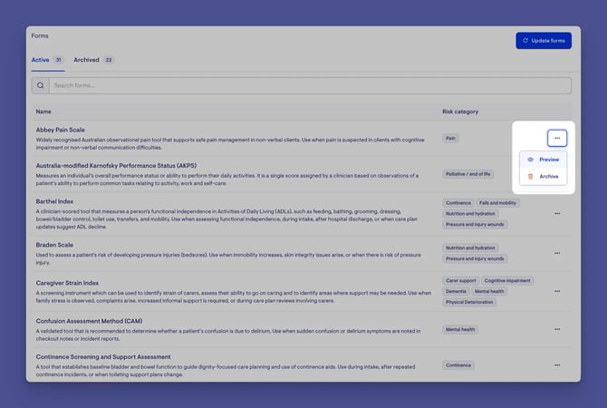
Task: Click the Abbey Pain Scale form name
Action: coord(60,130)
